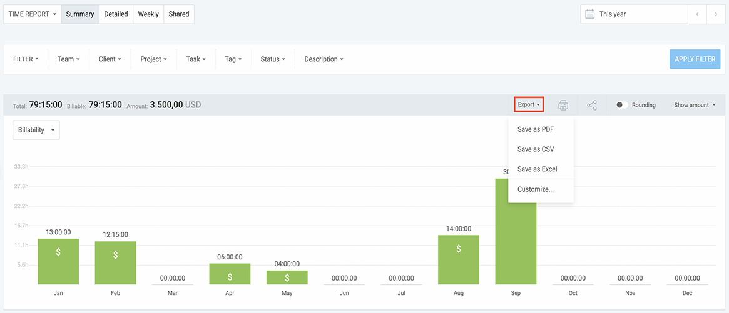This screenshot has height=313, width=729.
Task: Click dollar sign on January bar
Action: coord(58,252)
